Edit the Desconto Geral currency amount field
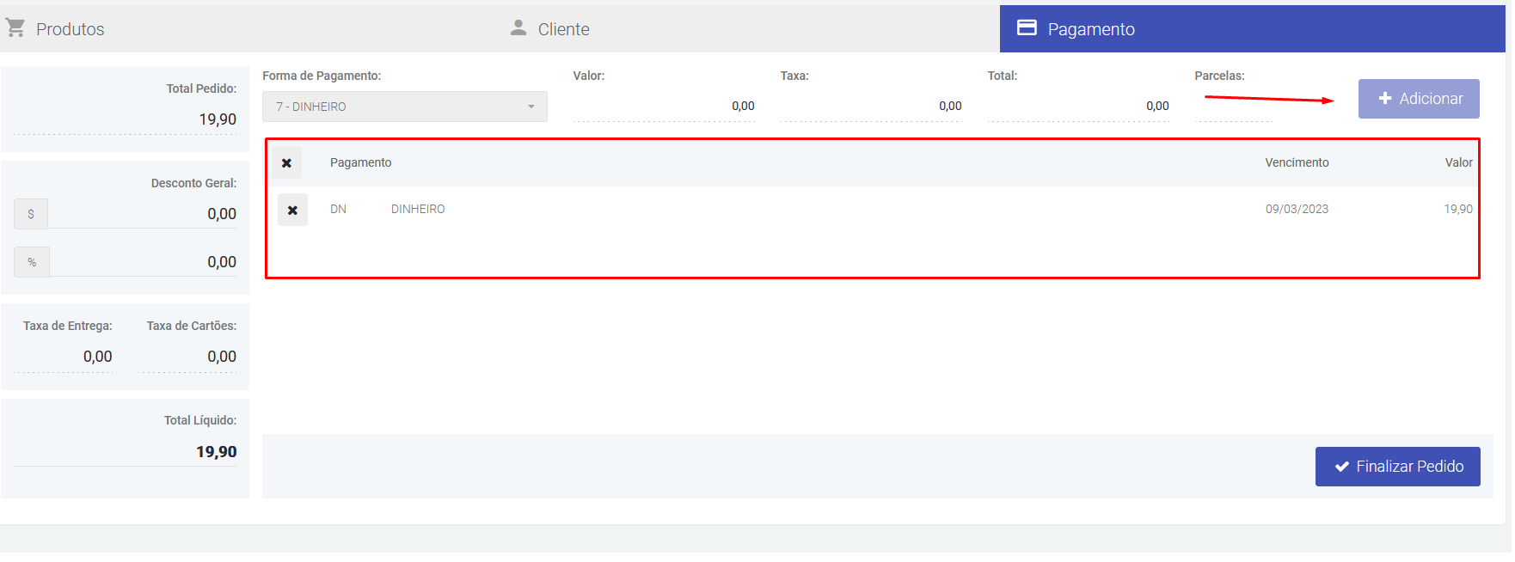 pos(143,214)
